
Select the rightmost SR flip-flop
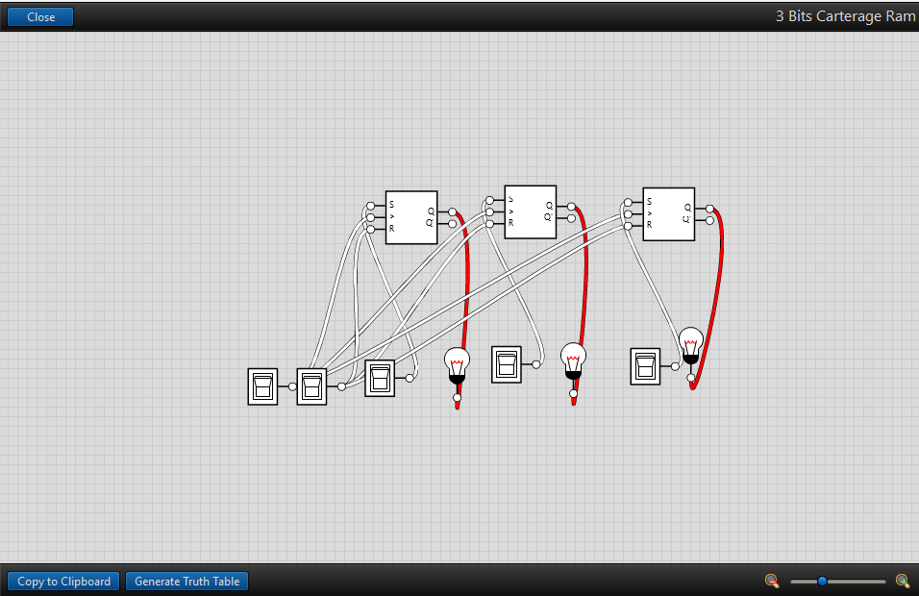668,213
